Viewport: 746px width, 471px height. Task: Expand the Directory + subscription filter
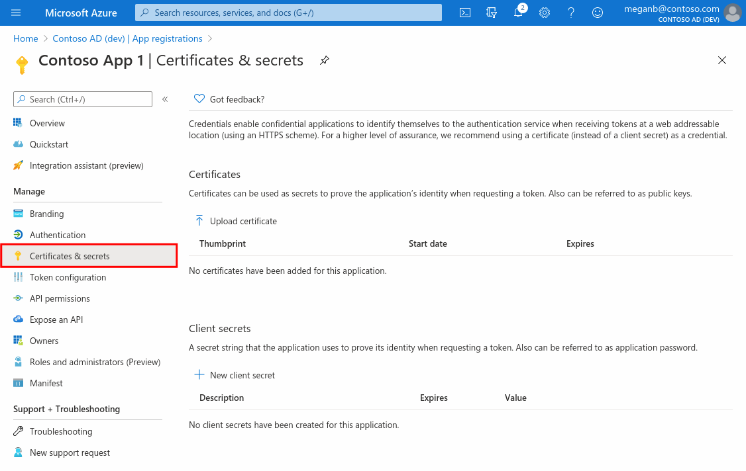pos(491,13)
